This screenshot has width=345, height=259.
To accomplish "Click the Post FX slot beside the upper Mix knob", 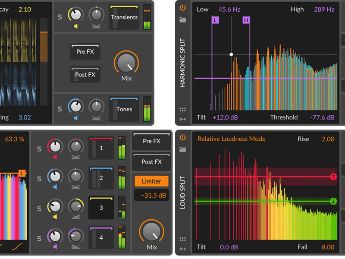I will [85, 75].
